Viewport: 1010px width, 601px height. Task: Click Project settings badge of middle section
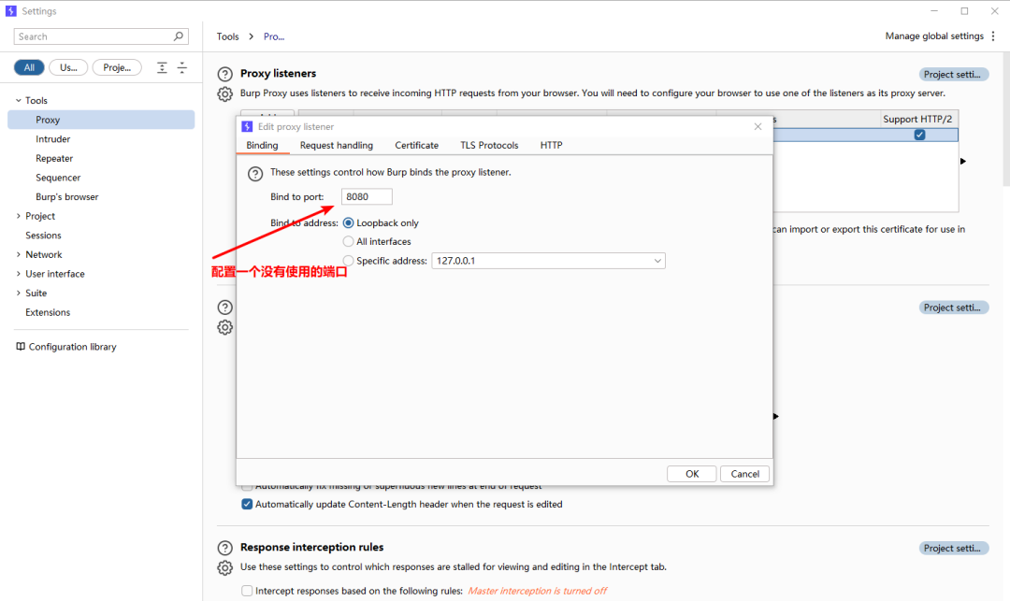(953, 308)
